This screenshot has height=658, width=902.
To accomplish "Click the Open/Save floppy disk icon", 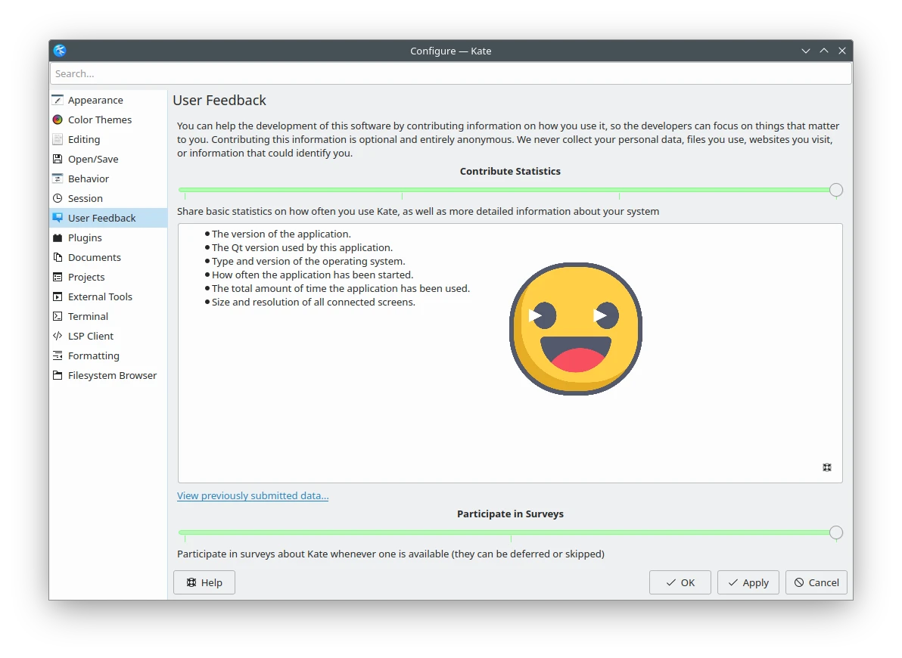I will 58,159.
